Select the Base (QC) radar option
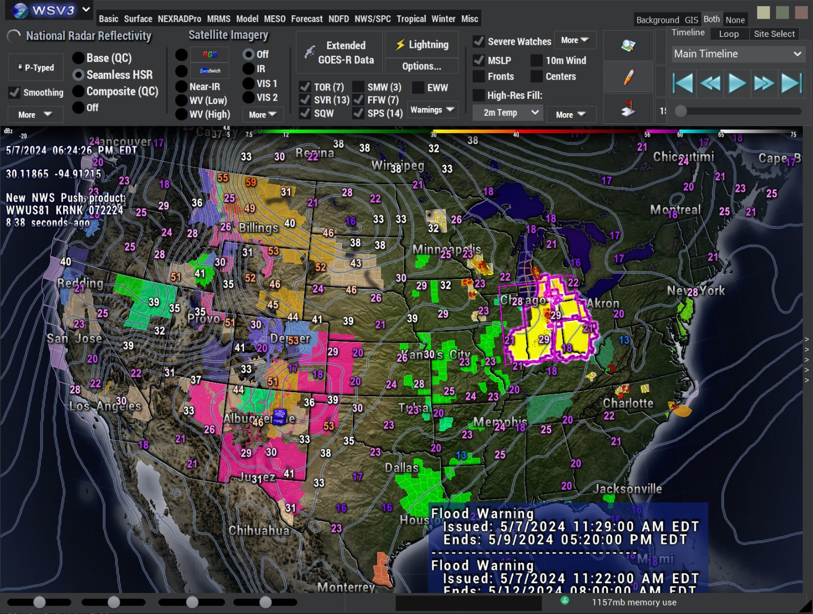Screen dimensions: 813x614 79,58
